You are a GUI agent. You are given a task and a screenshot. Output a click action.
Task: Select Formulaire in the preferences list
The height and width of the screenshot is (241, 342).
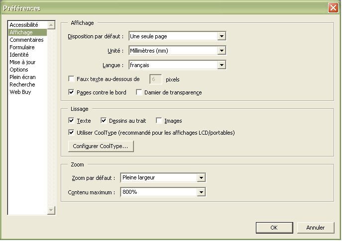click(22, 47)
